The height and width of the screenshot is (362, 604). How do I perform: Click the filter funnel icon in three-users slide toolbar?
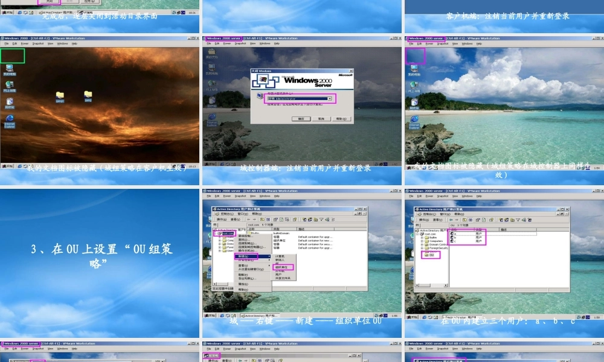tap(518, 220)
